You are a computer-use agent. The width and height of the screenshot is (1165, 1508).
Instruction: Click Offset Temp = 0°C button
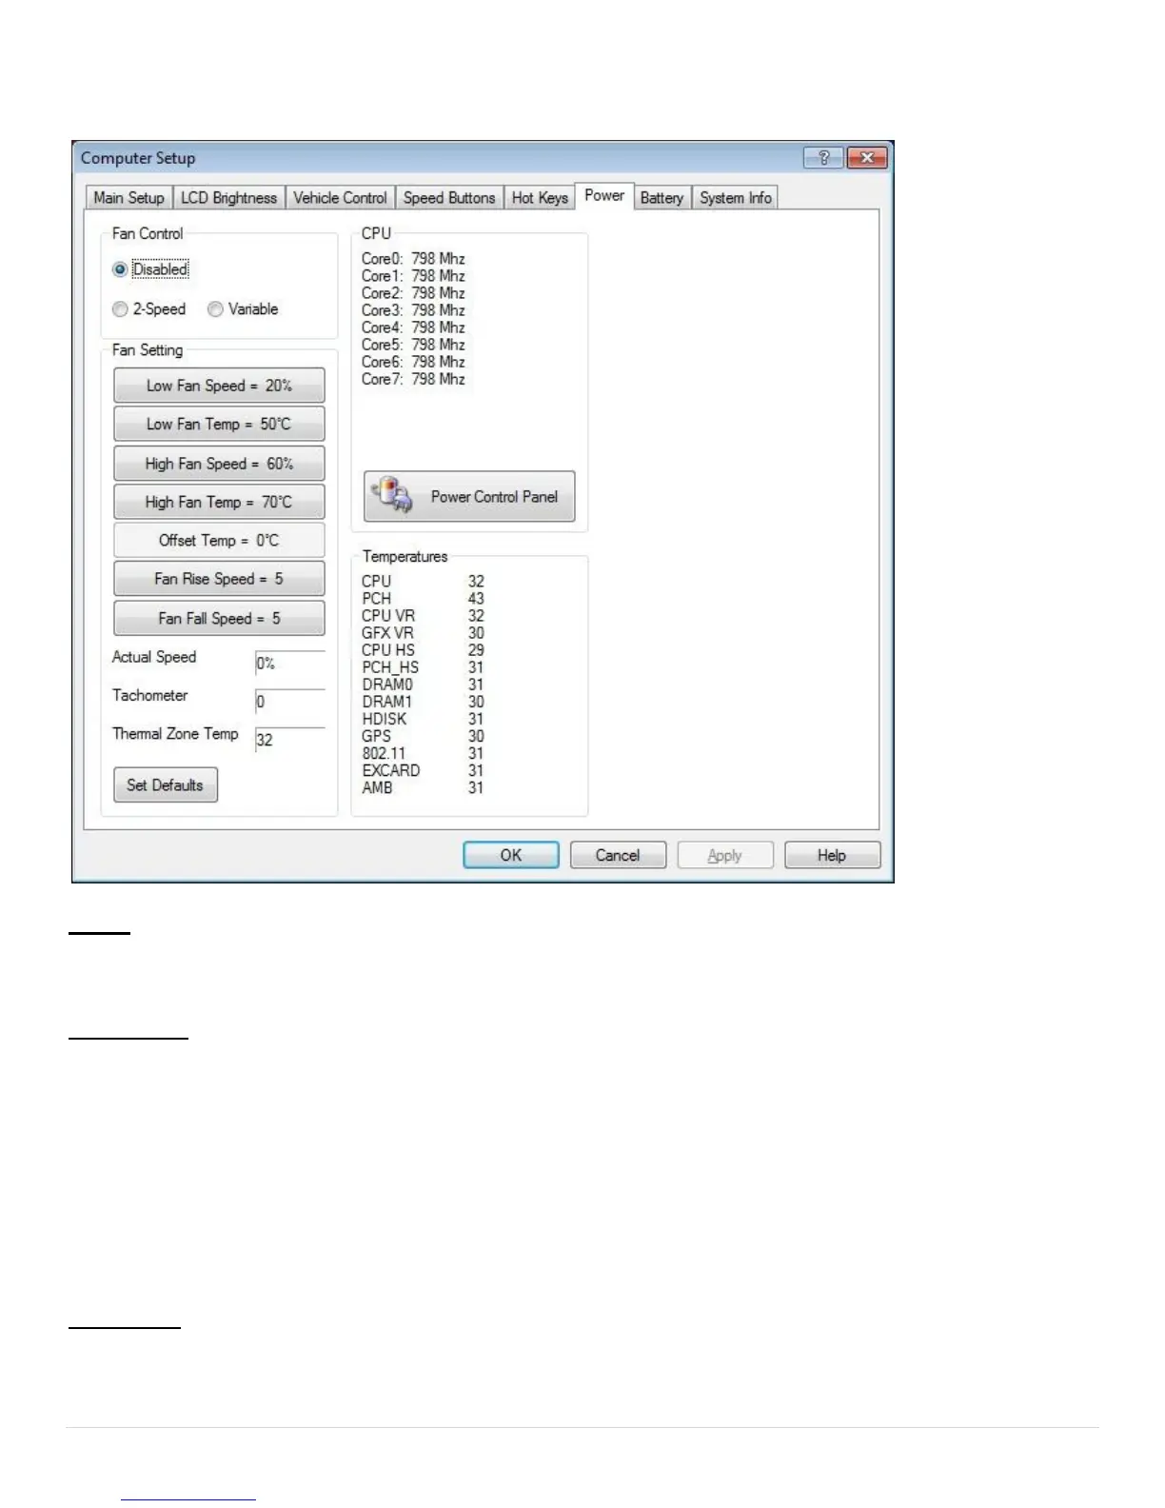pos(219,540)
